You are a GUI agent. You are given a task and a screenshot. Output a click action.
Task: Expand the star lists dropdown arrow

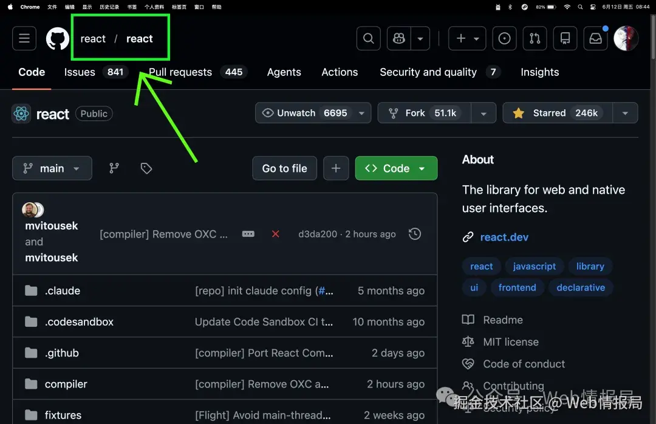(625, 114)
